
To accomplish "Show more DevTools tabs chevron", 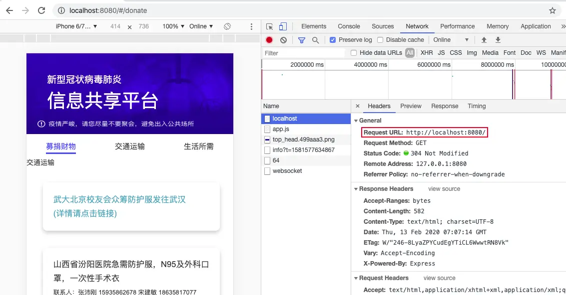I will [563, 26].
